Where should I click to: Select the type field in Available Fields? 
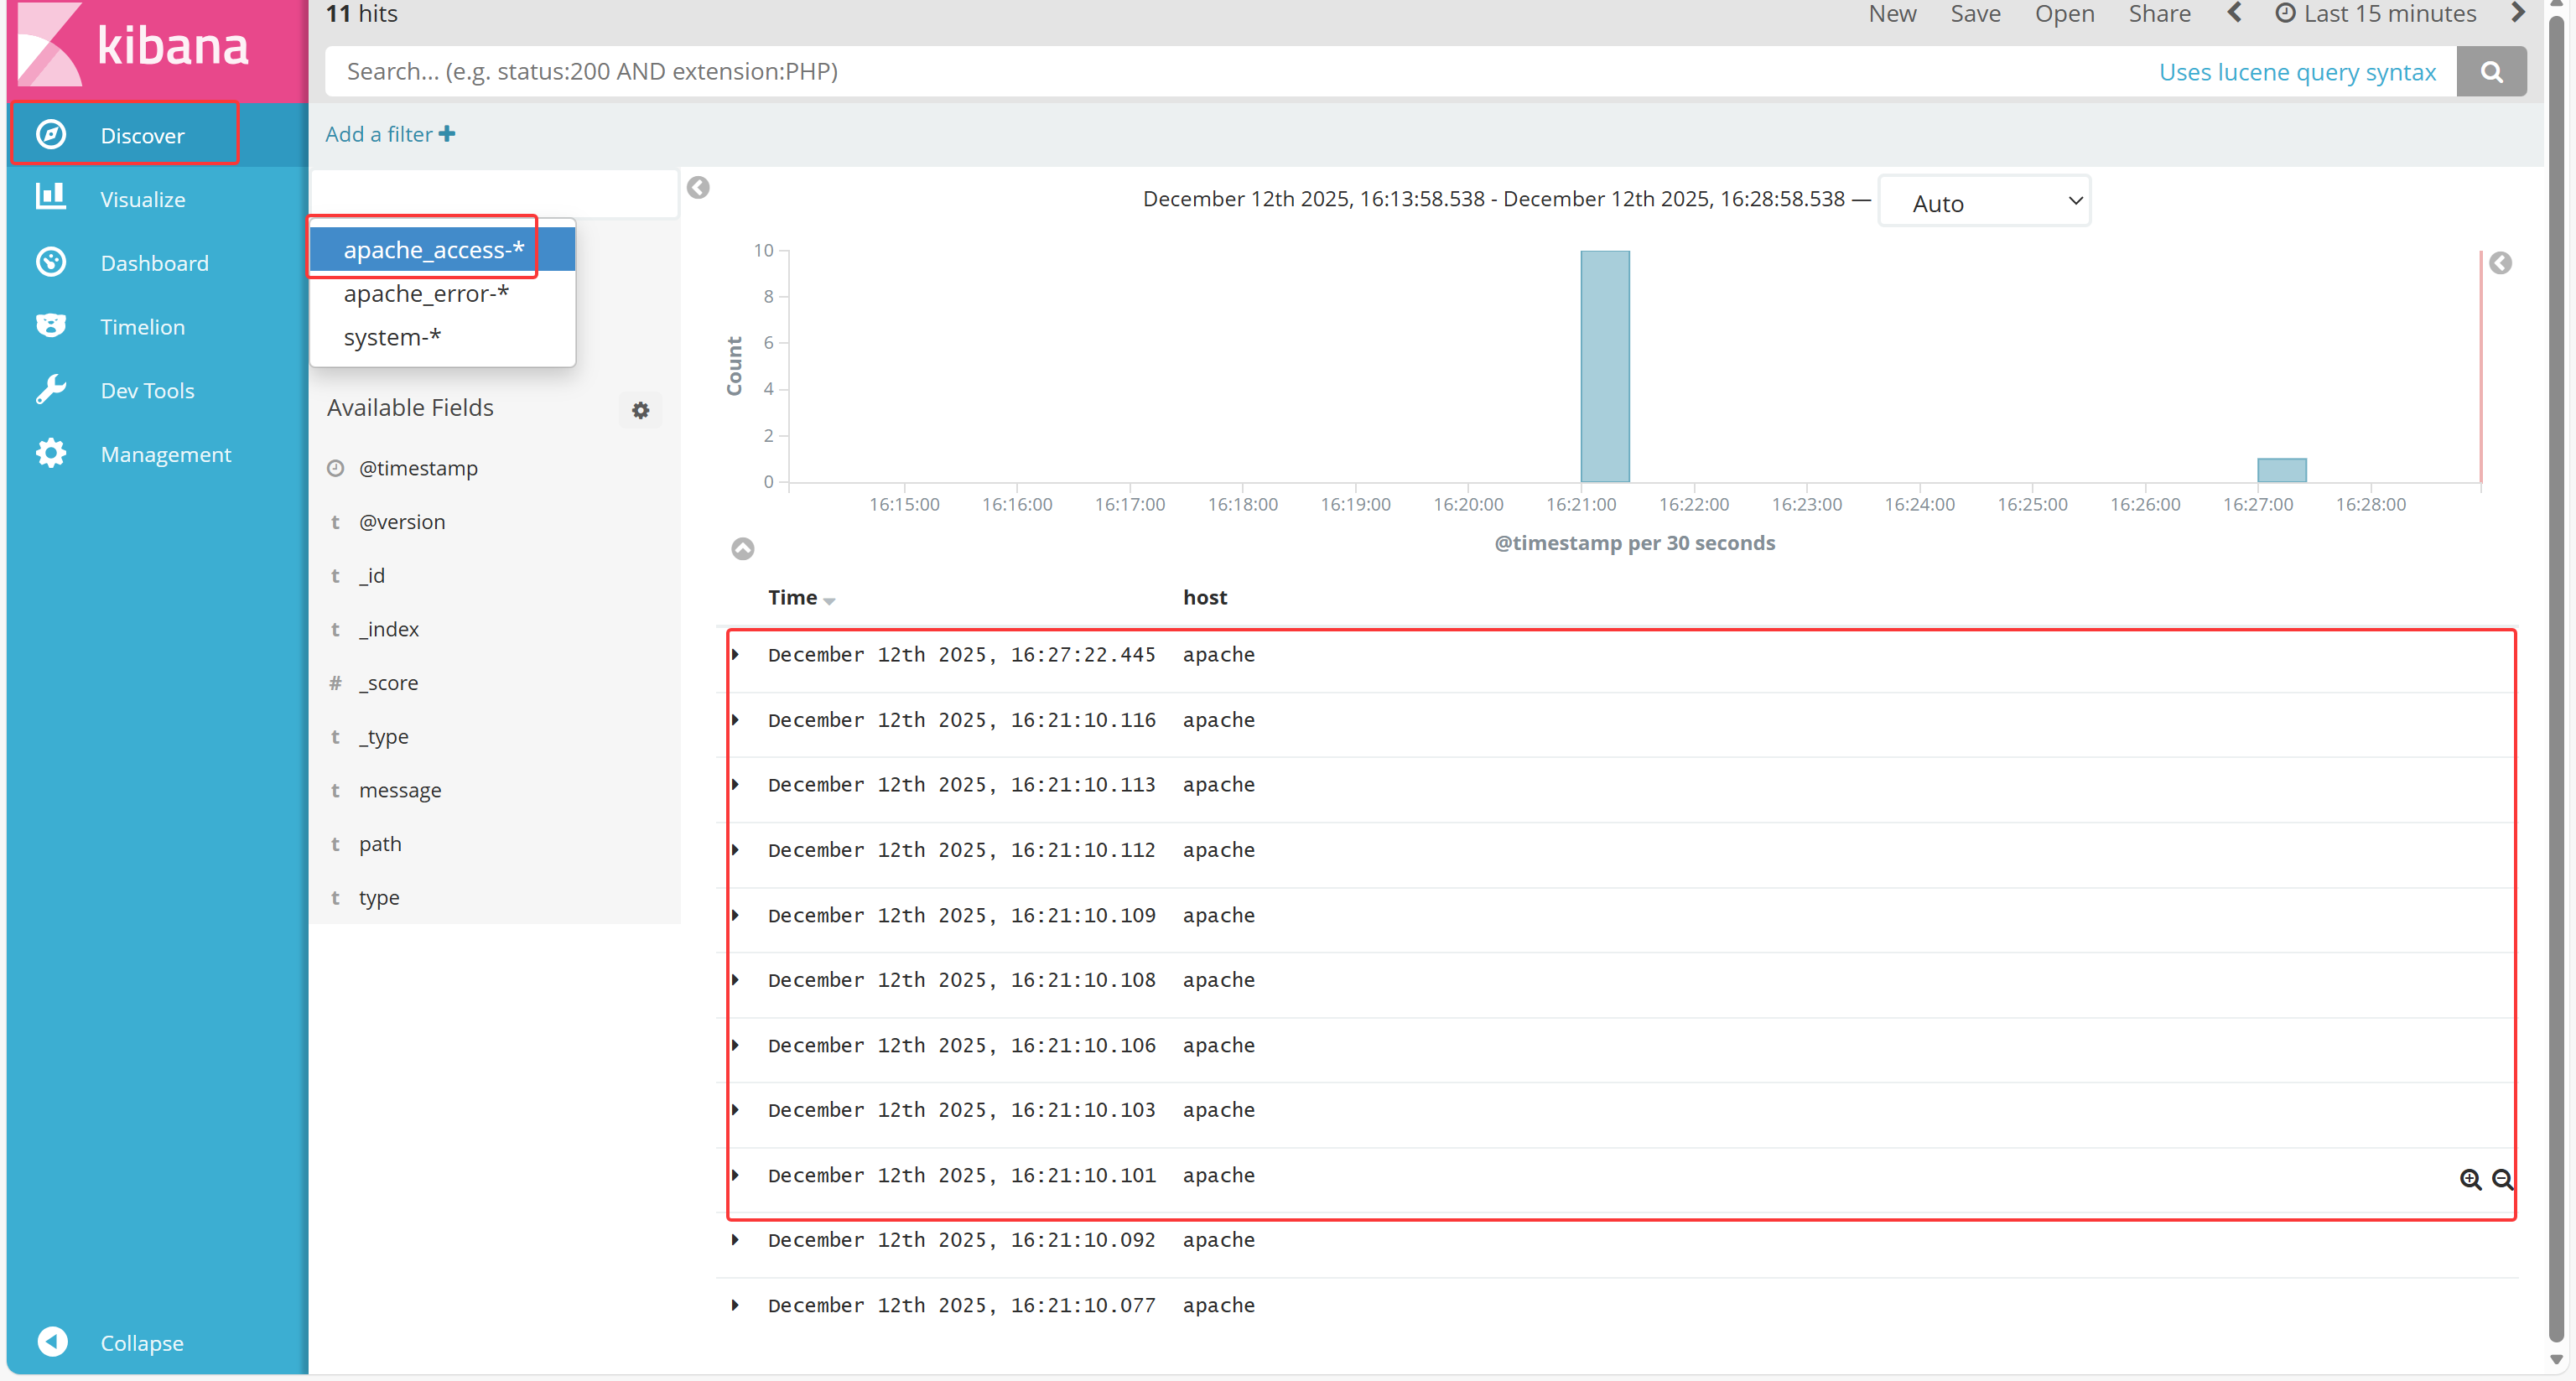click(379, 898)
